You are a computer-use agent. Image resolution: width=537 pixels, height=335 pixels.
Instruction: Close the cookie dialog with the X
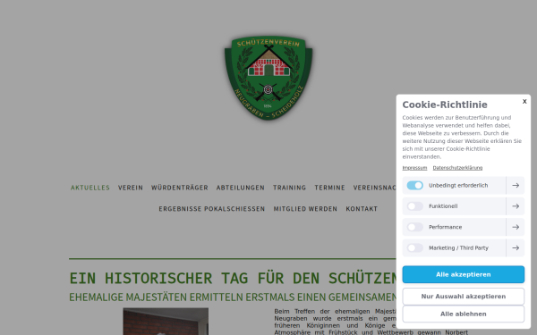(x=524, y=102)
